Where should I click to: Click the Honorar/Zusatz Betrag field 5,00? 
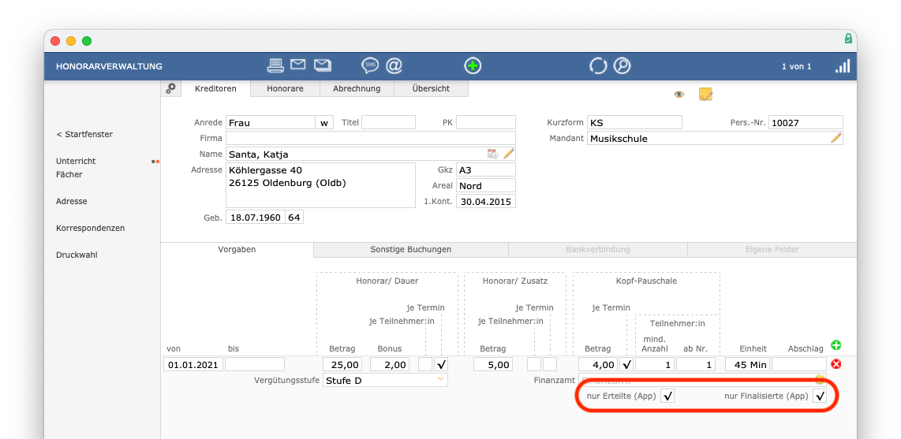pos(493,364)
